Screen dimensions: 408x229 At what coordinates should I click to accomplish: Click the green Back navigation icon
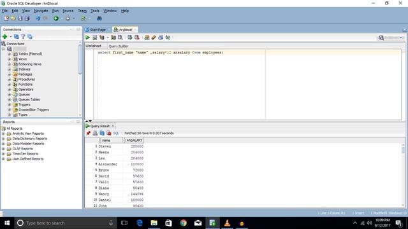56,18
